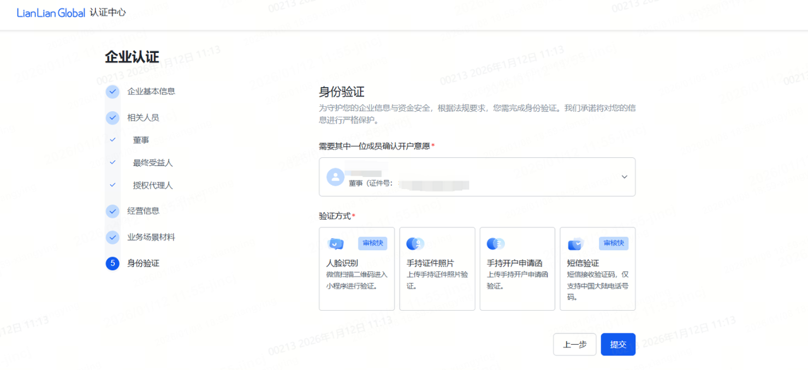Click the LianLian Global logo
This screenshot has height=370, width=808.
50,13
